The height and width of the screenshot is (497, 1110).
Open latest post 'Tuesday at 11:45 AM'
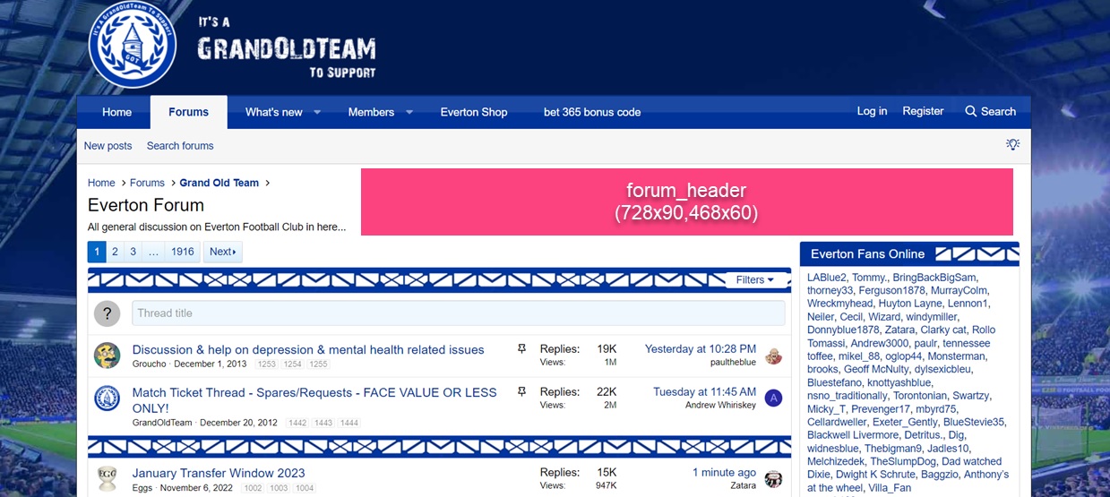[704, 392]
